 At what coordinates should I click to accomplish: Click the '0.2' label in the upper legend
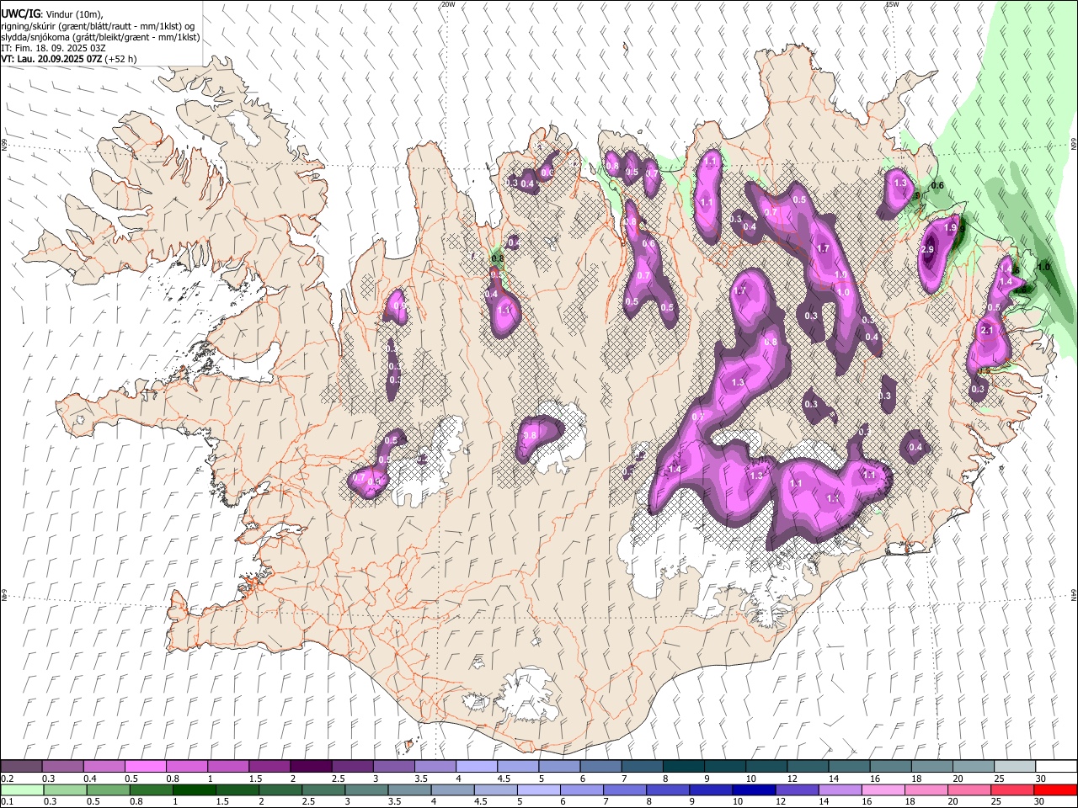8,779
